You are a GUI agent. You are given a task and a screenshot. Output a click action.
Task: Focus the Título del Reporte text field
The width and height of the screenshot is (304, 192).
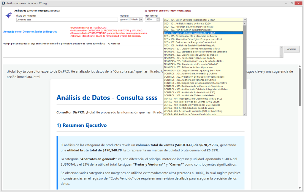pyautogui.click(x=67, y=20)
